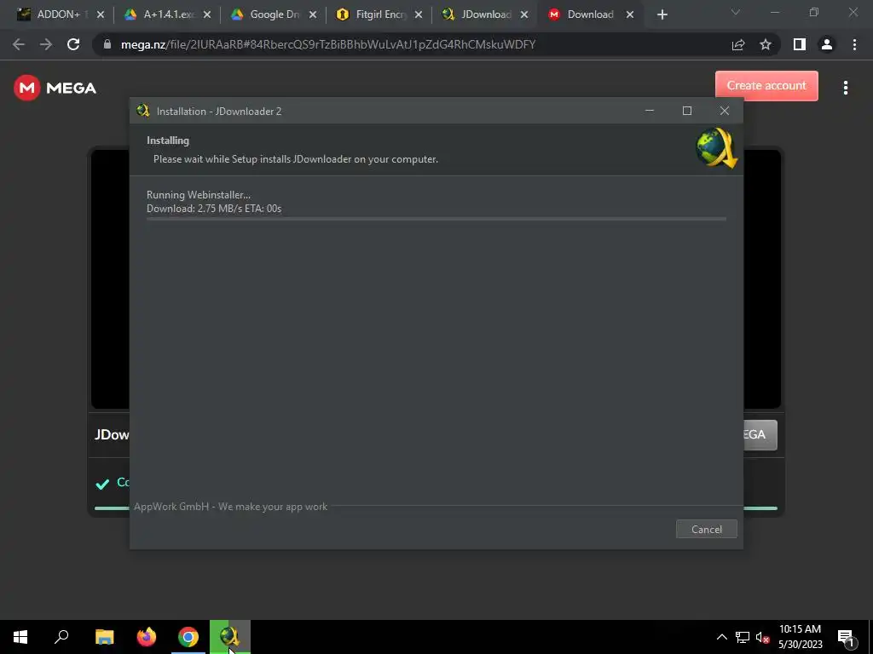Screen dimensions: 873x654
Task: Open Windows notification center
Action: pyautogui.click(x=847, y=637)
